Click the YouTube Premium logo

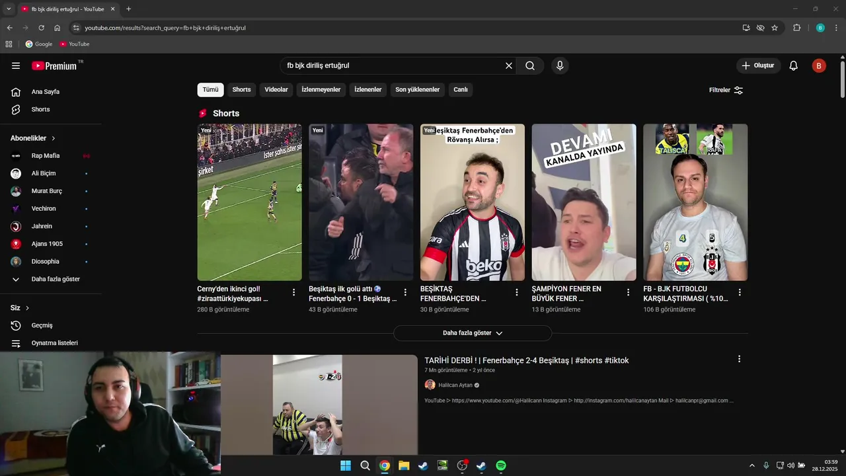[56, 65]
